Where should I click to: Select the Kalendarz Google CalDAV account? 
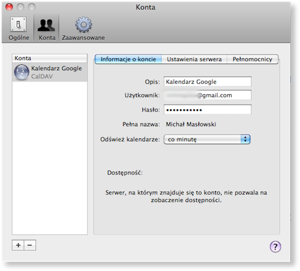point(50,72)
